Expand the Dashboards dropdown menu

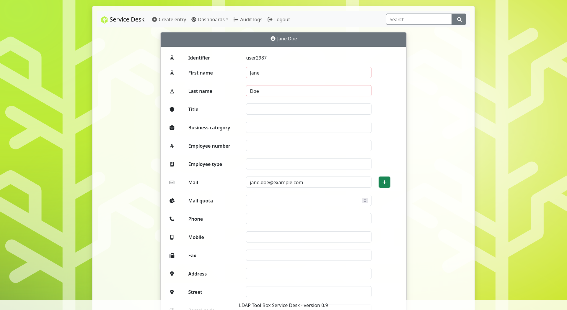click(x=210, y=19)
